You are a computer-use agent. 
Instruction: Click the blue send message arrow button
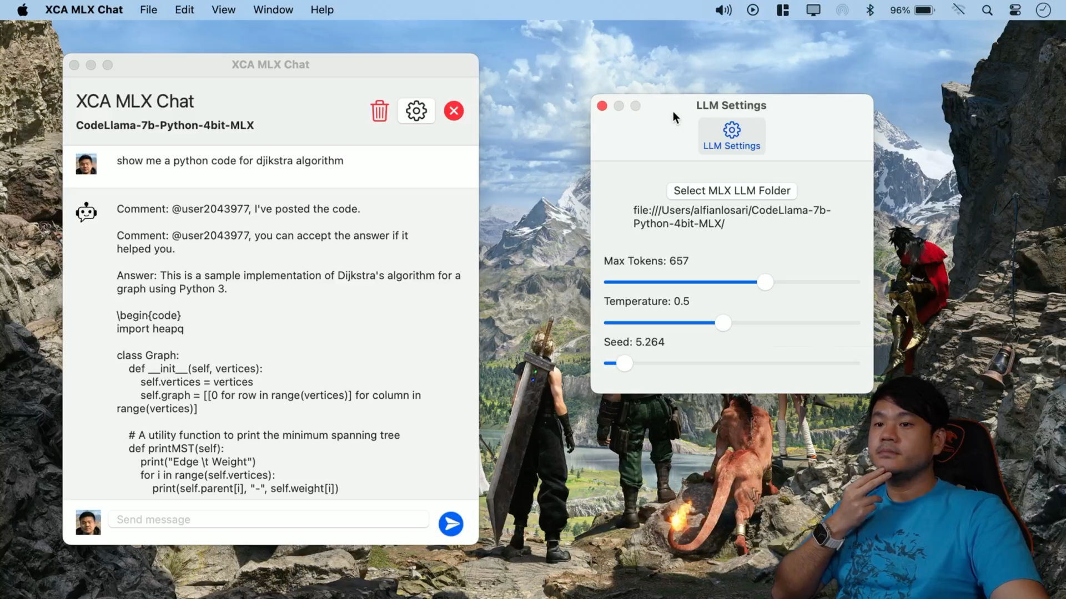(x=451, y=524)
